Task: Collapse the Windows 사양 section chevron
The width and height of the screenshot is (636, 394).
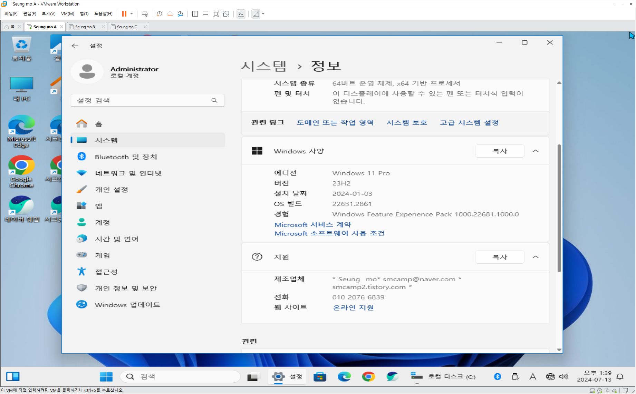Action: [x=536, y=151]
